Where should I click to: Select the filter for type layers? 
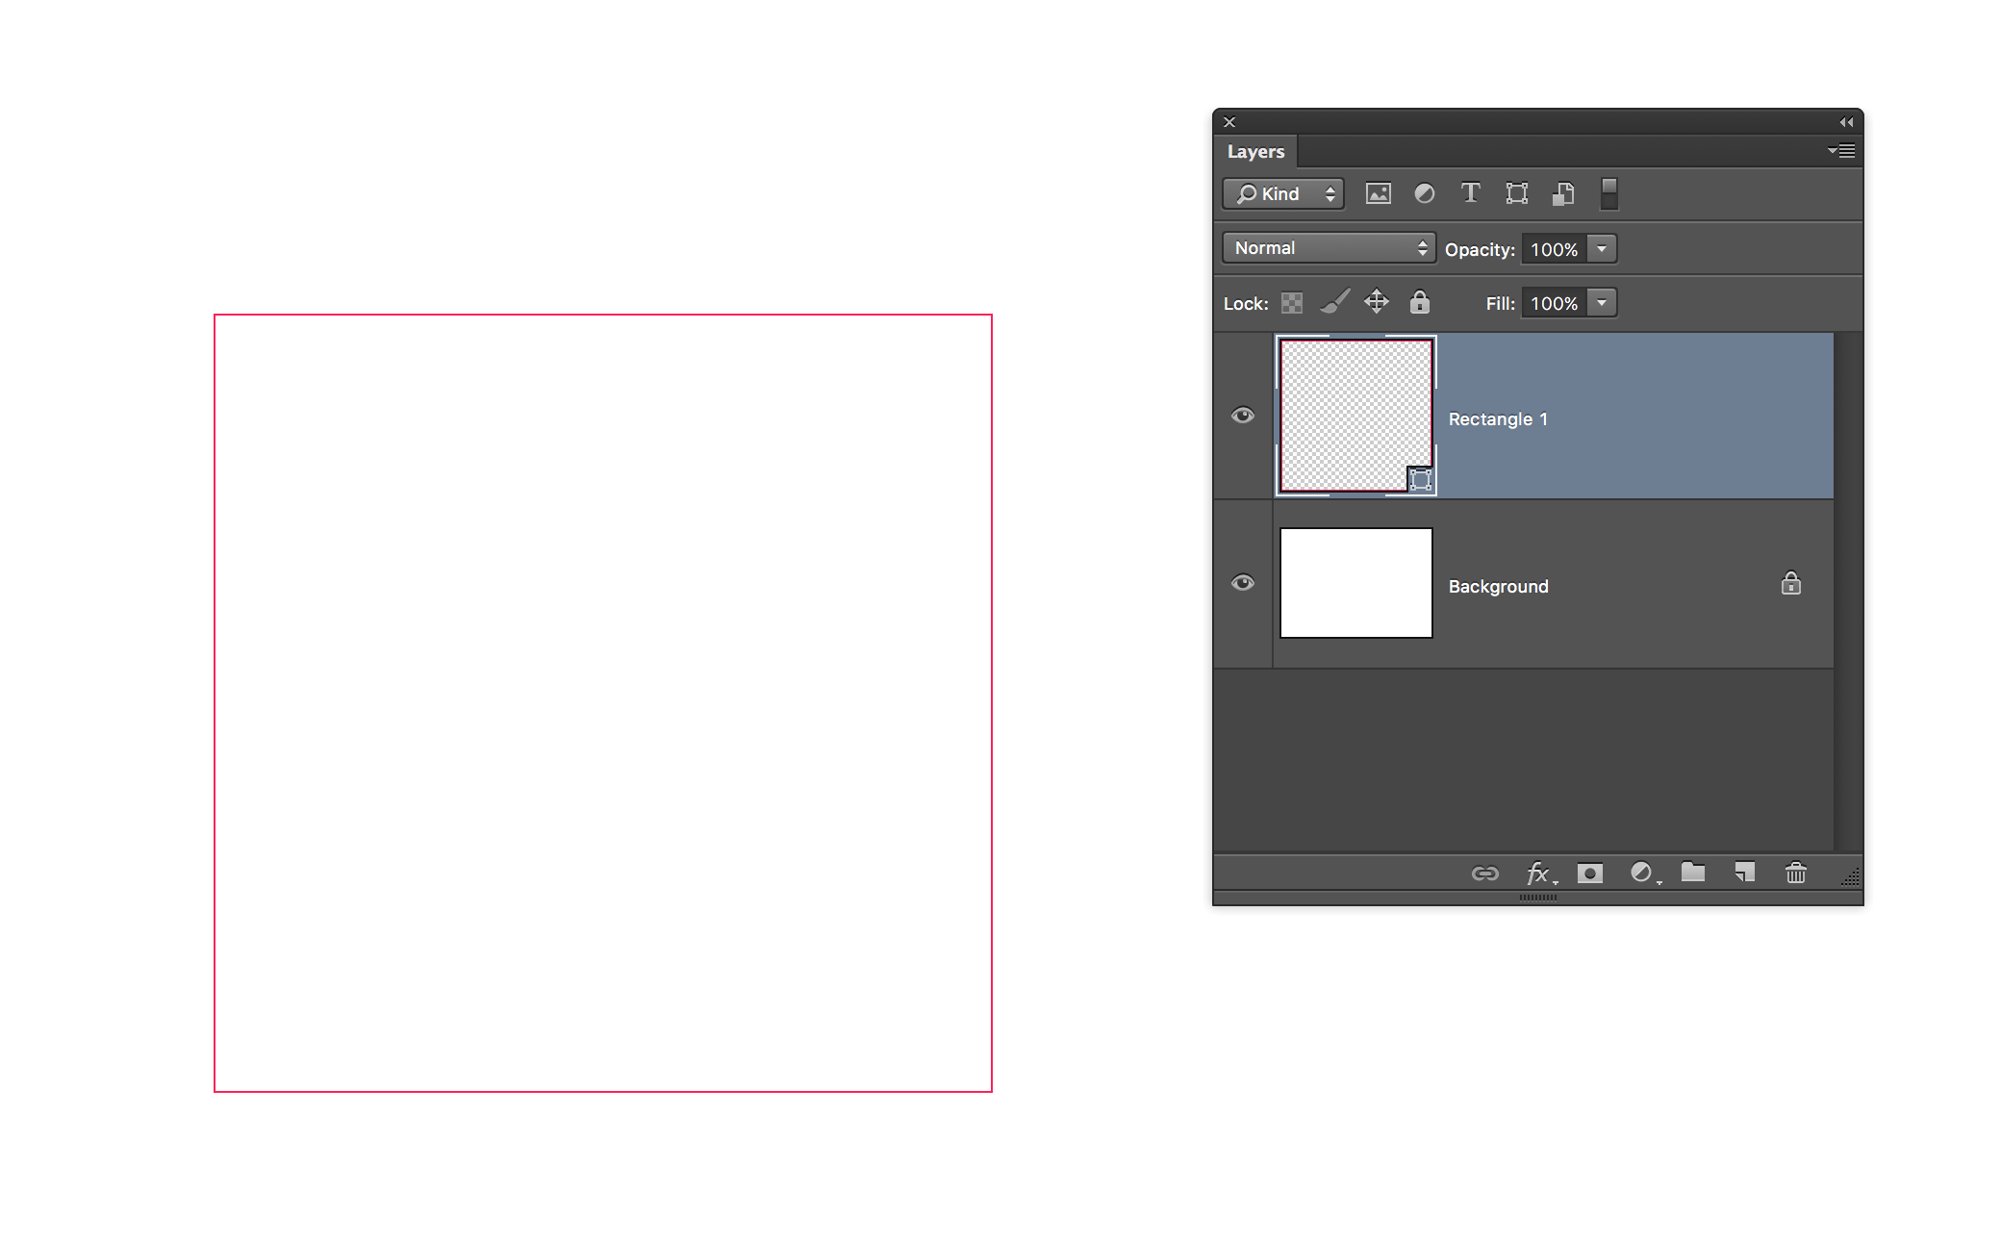[x=1470, y=193]
